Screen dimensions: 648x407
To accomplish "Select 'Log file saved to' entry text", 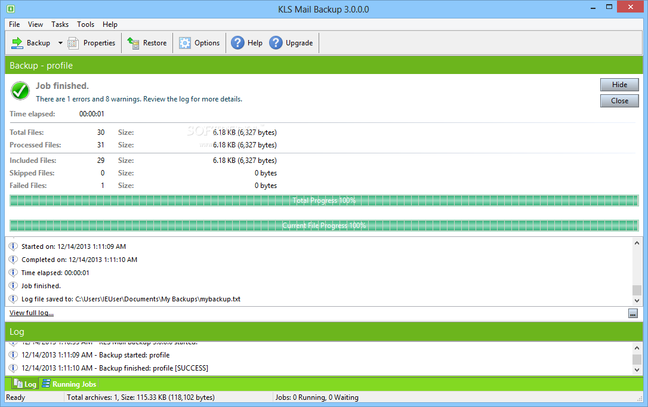I will click(131, 299).
